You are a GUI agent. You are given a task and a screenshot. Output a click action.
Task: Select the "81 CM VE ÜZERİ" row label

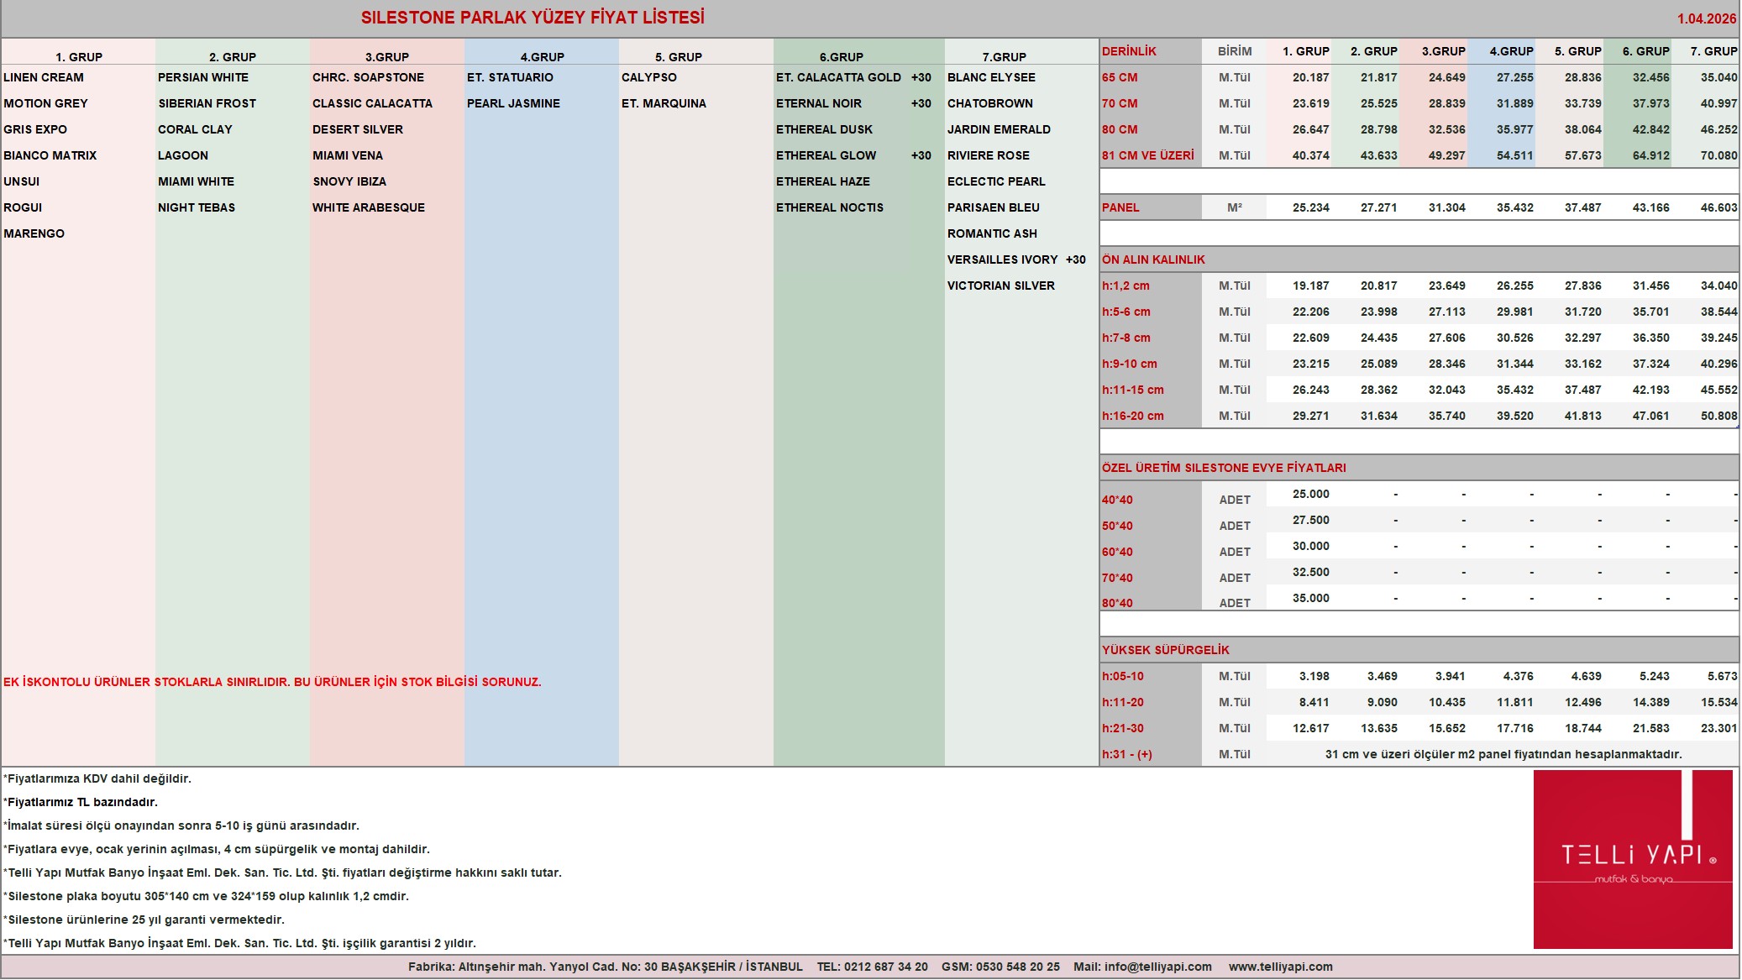[x=1148, y=155]
